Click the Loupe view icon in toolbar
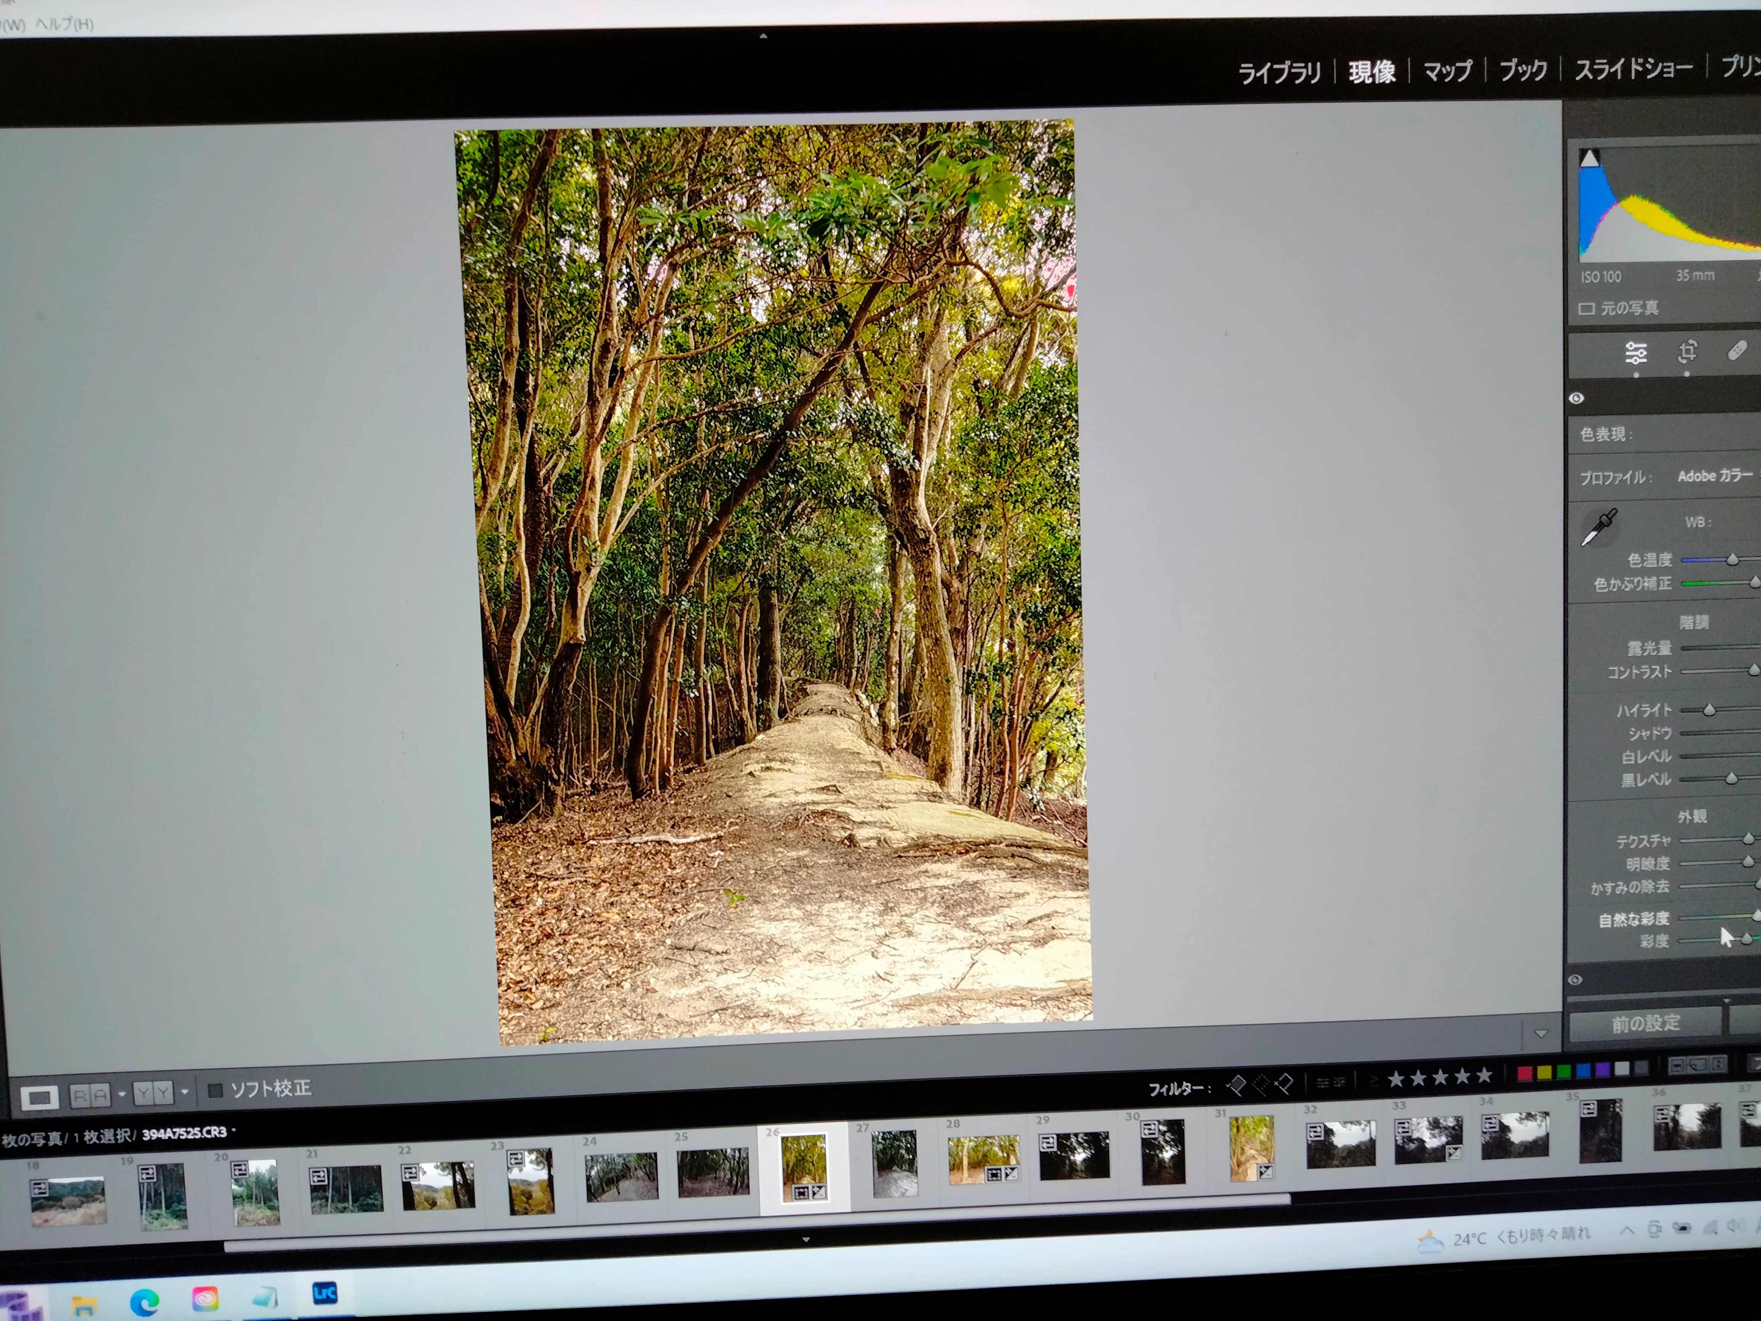 point(40,1098)
